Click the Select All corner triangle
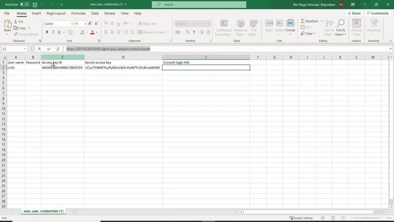Image resolution: width=394 pixels, height=222 pixels. 4,57
